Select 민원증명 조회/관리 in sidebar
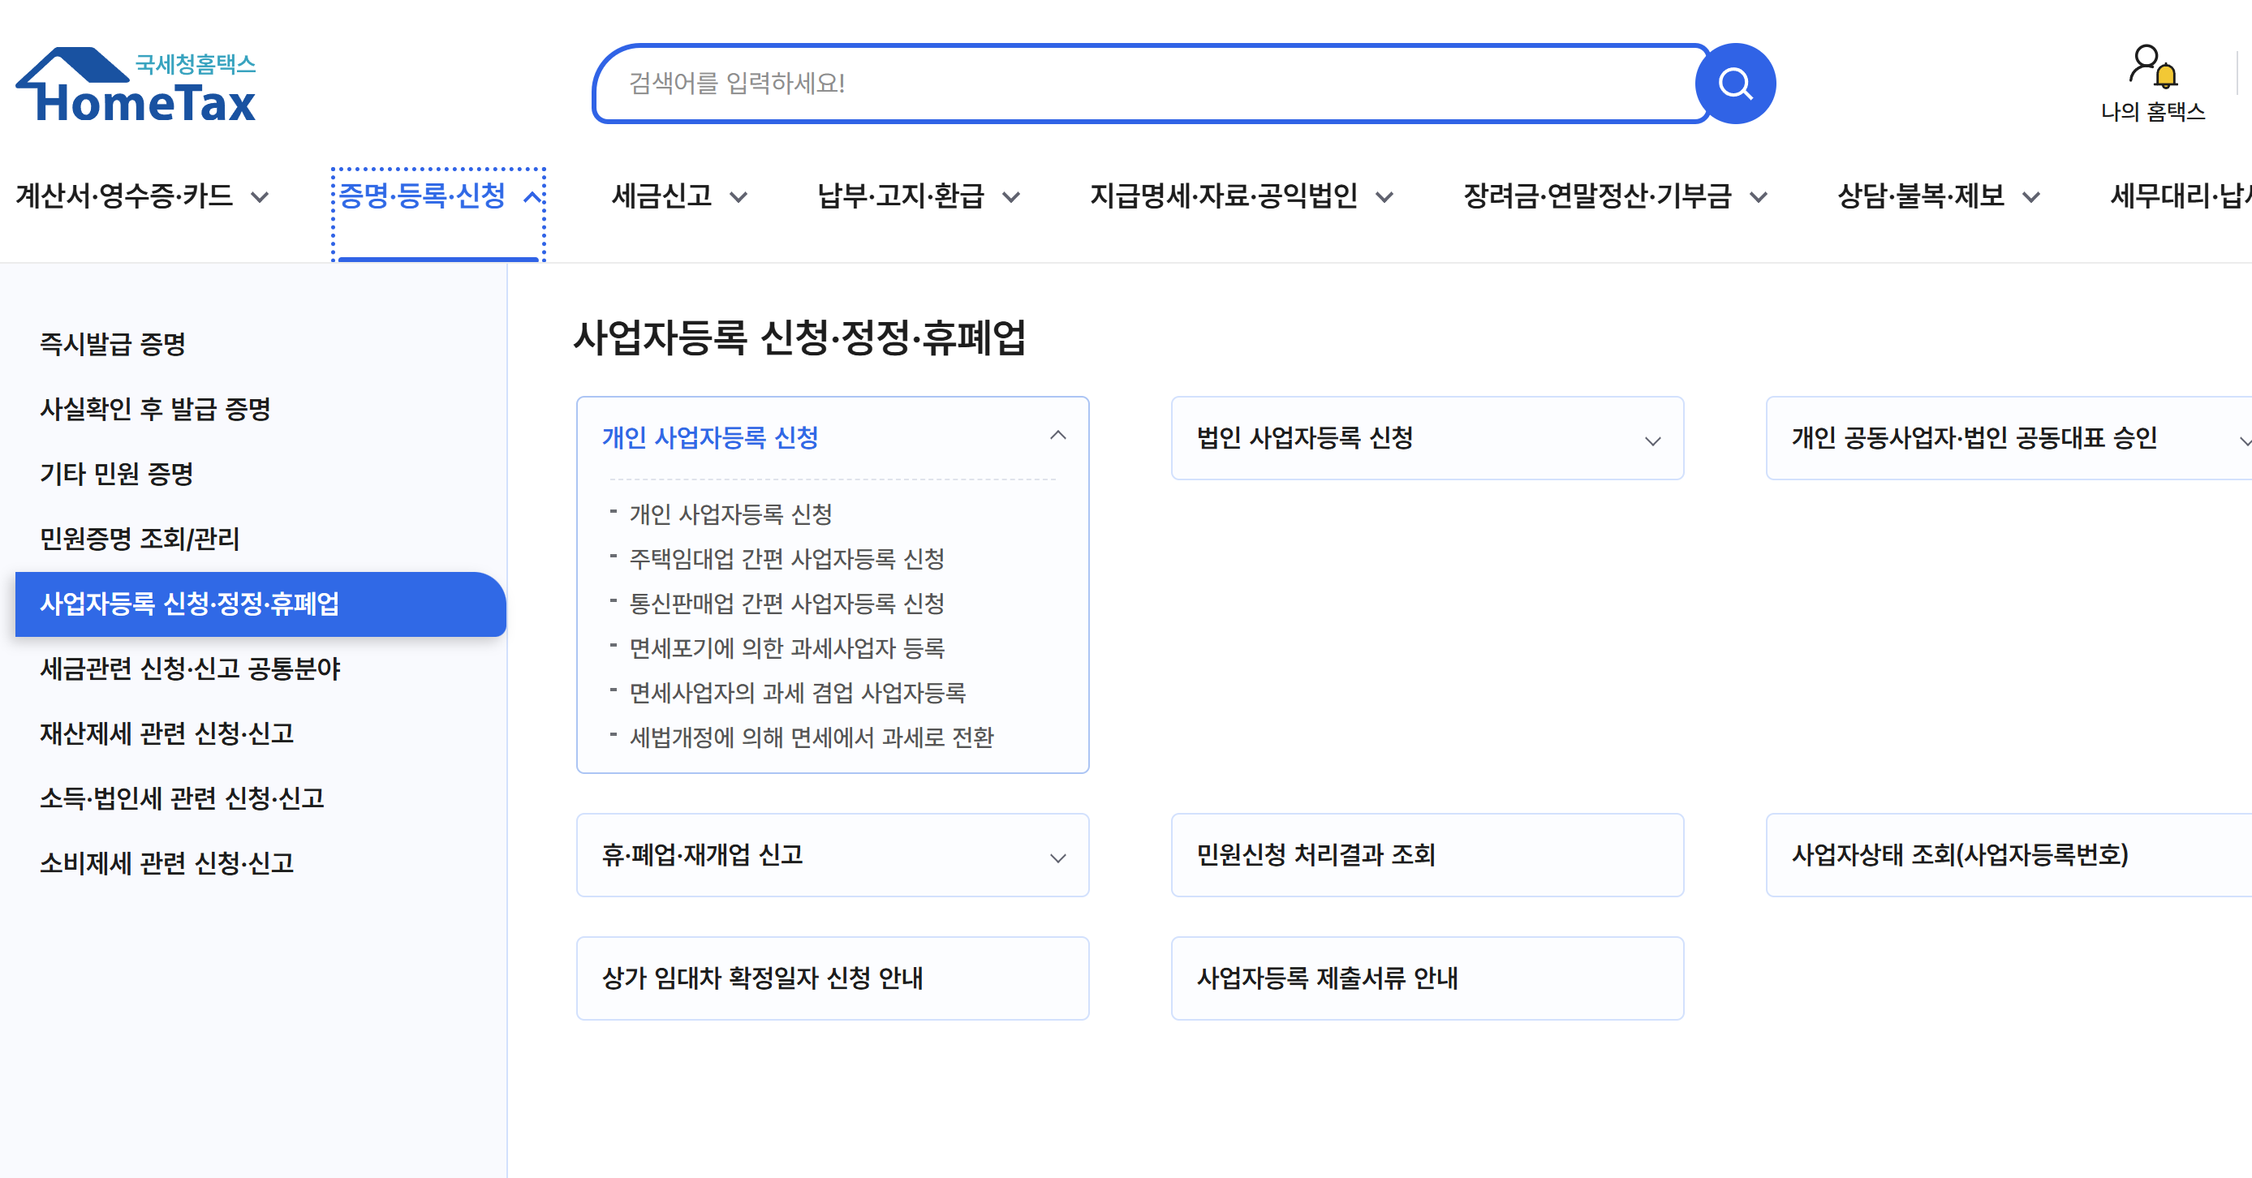The image size is (2252, 1178). tap(140, 539)
